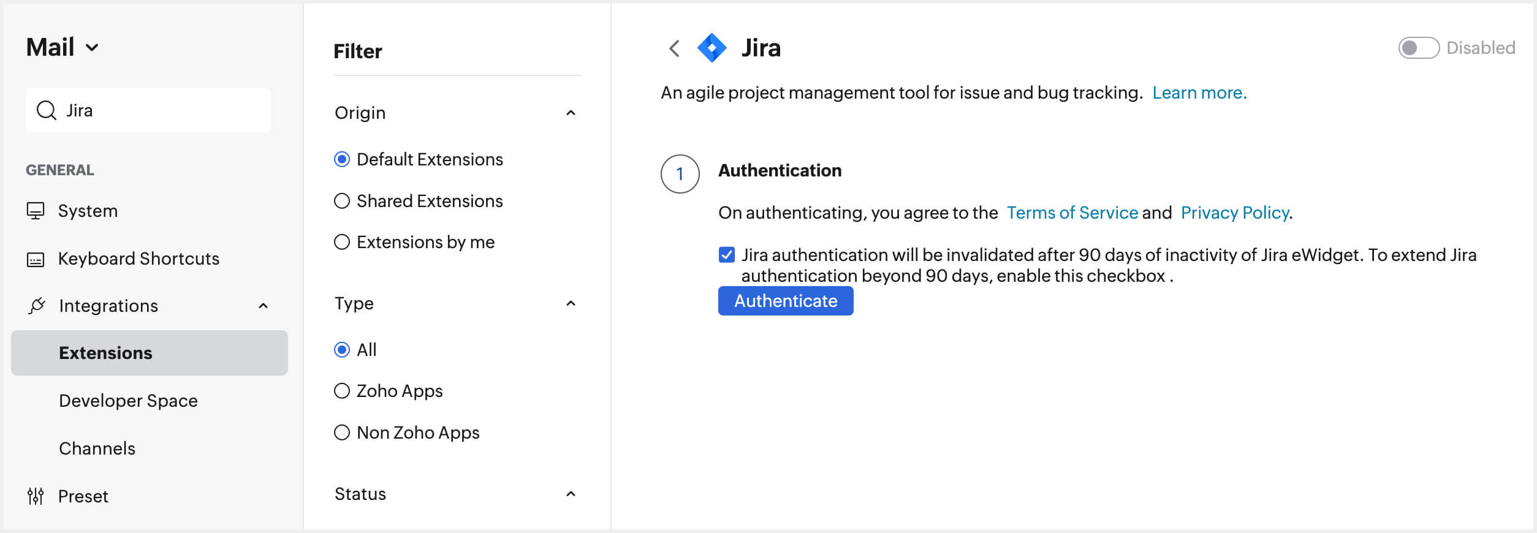Select Zoho Apps radio button
This screenshot has width=1537, height=533.
click(x=342, y=391)
